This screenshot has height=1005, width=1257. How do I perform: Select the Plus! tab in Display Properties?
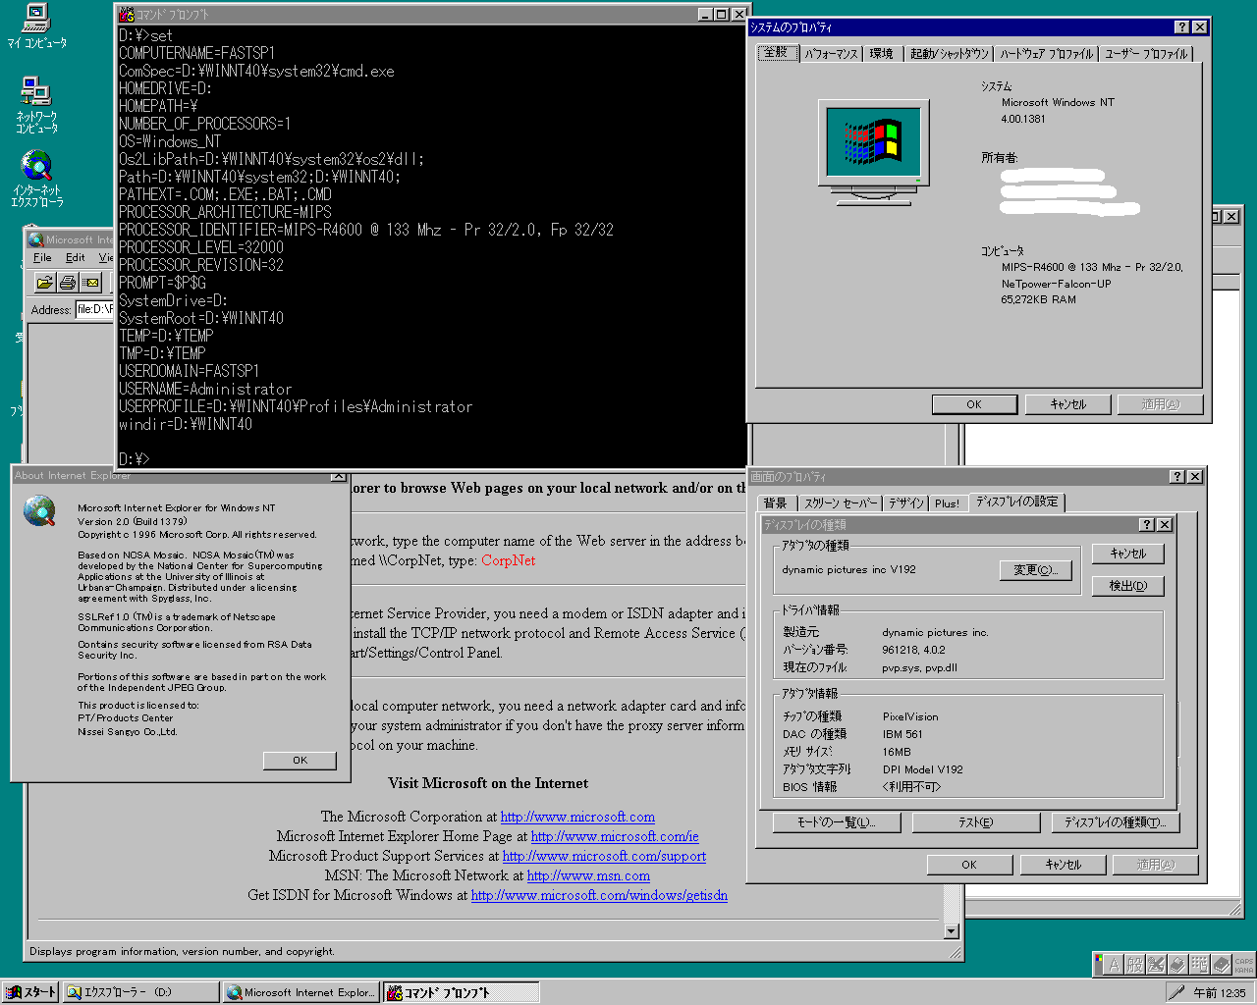click(948, 502)
